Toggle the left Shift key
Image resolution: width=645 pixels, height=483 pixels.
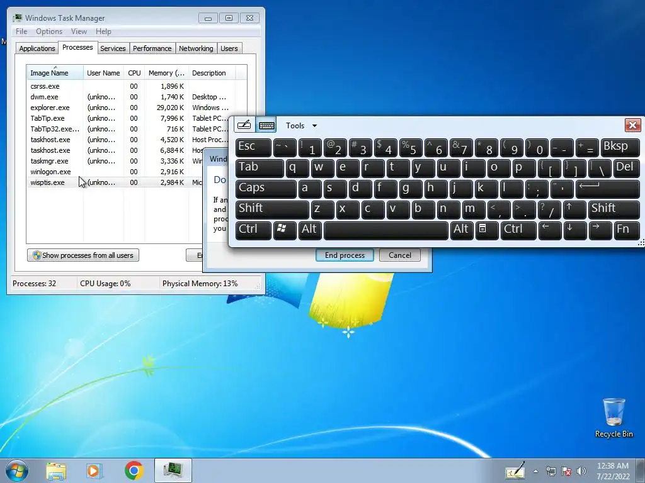tap(272, 209)
